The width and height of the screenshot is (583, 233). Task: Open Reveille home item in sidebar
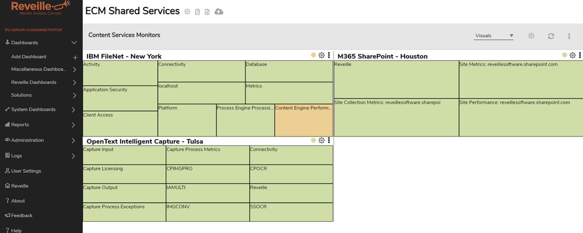(x=16, y=186)
